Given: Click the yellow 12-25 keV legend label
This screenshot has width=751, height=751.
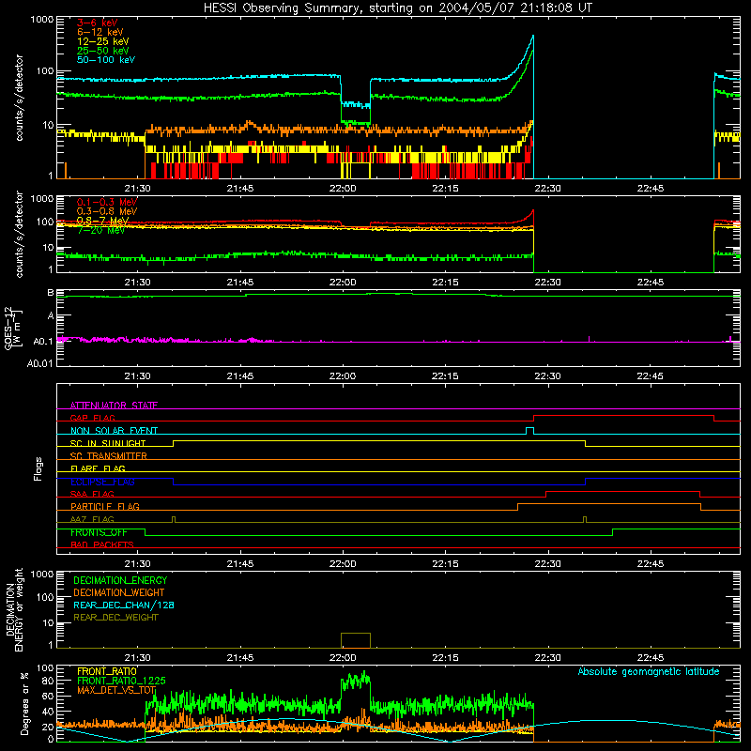Looking at the screenshot, I should click(102, 41).
